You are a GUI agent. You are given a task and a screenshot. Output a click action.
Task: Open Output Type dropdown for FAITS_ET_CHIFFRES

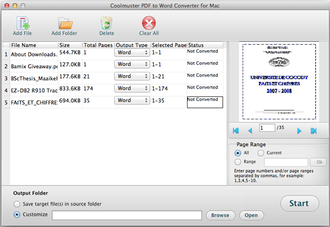coord(132,100)
